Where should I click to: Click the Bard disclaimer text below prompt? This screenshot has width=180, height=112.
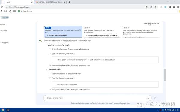(100, 103)
